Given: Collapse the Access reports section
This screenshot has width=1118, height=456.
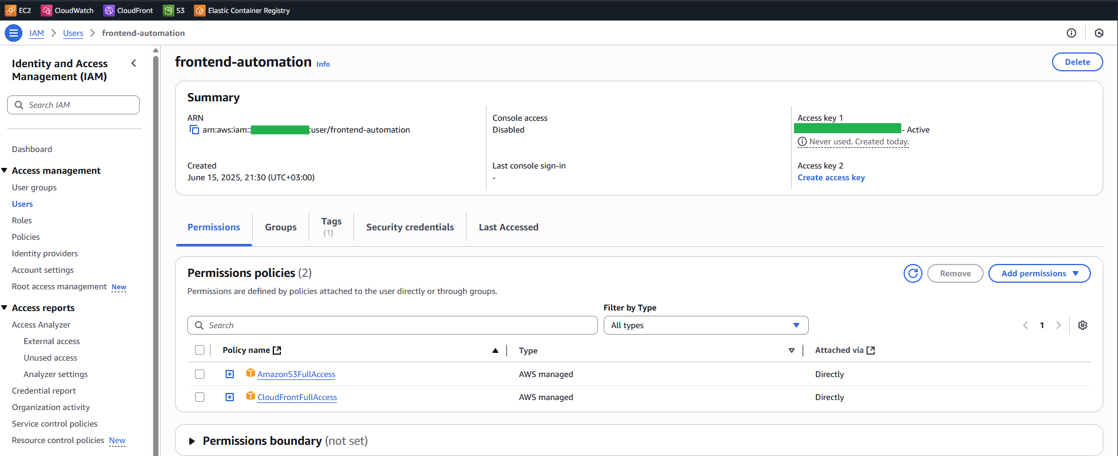Looking at the screenshot, I should pos(5,308).
